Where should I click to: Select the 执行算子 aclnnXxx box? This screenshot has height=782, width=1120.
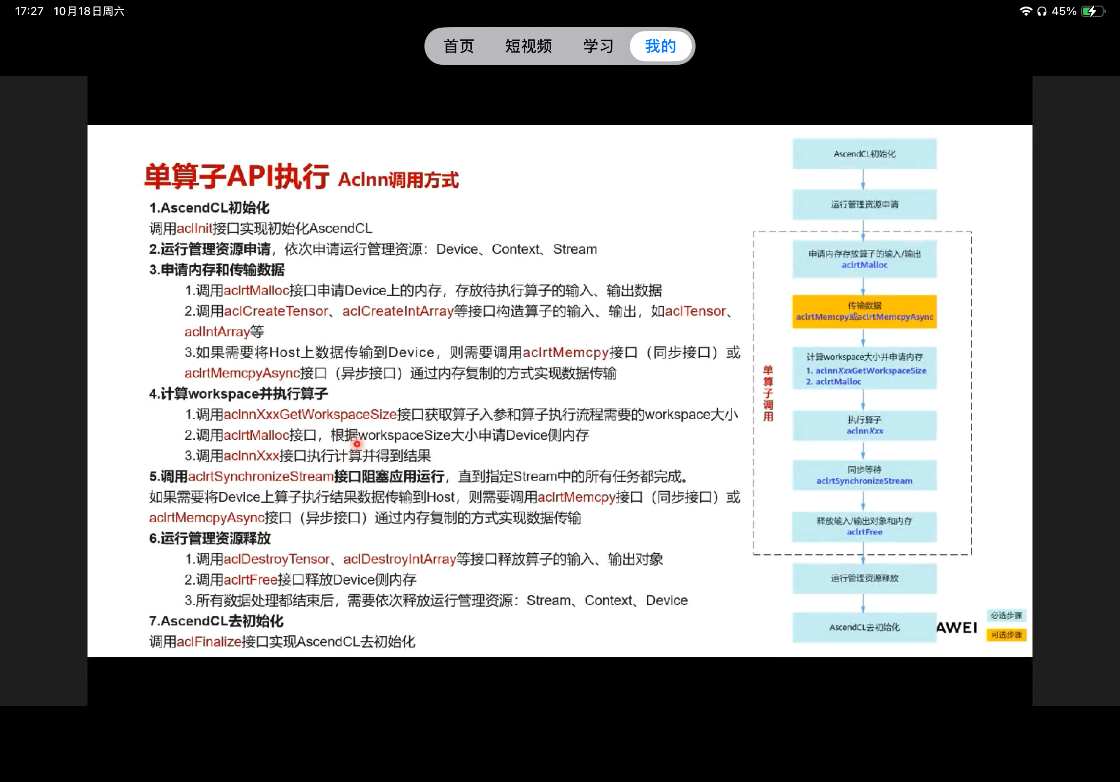point(864,425)
